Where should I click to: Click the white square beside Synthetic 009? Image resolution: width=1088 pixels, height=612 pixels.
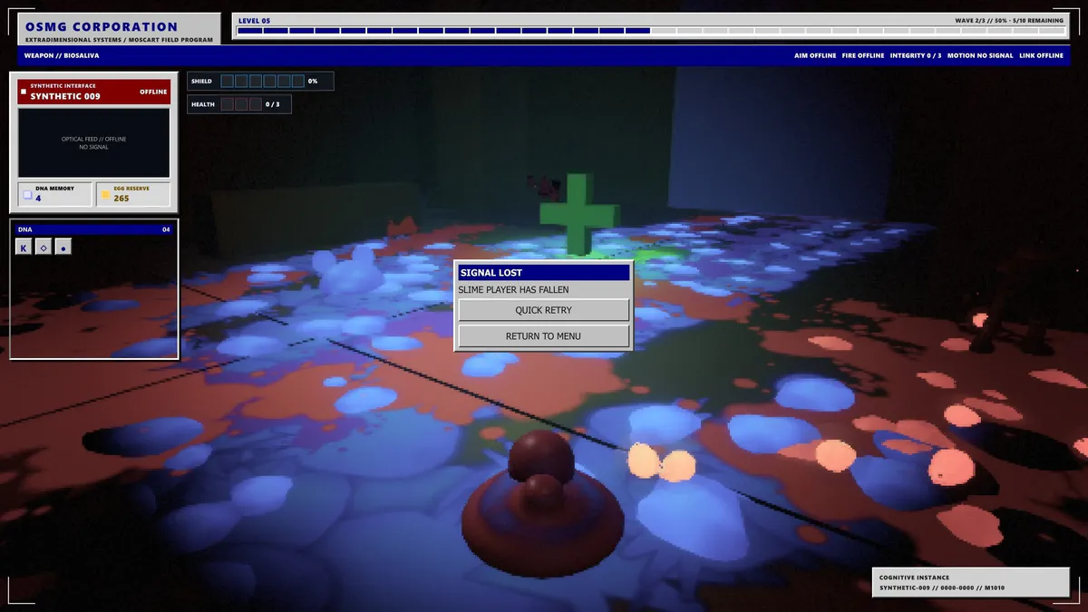(24, 92)
